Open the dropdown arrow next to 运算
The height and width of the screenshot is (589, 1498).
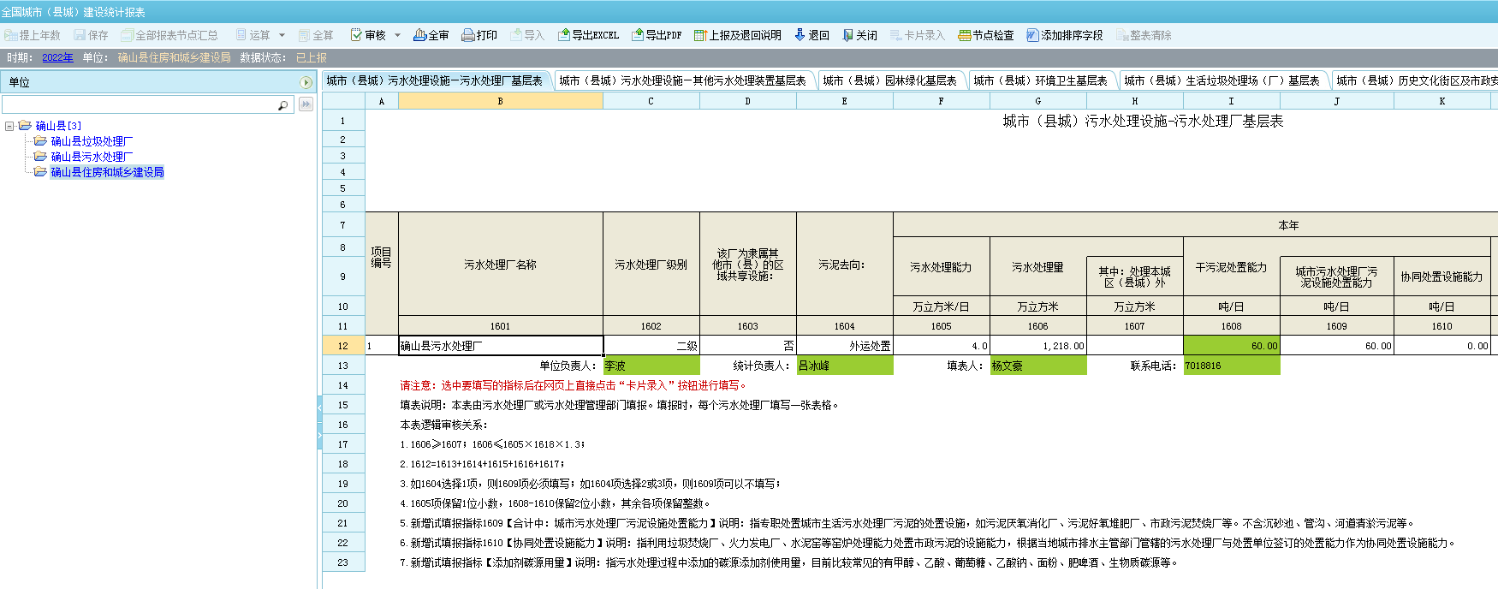[x=282, y=35]
